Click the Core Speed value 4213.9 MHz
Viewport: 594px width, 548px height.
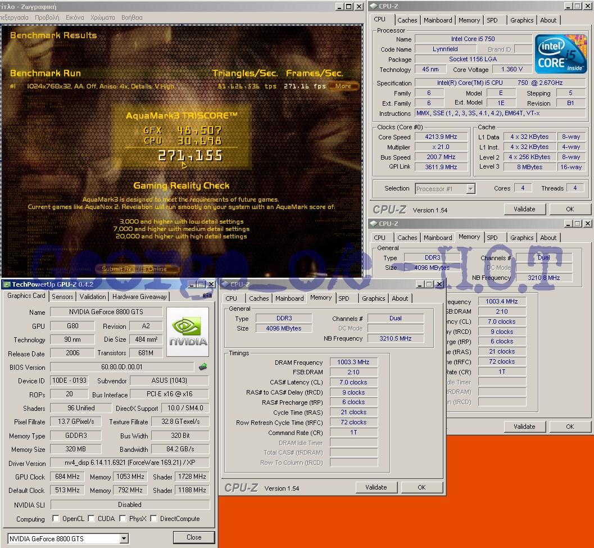pyautogui.click(x=441, y=137)
